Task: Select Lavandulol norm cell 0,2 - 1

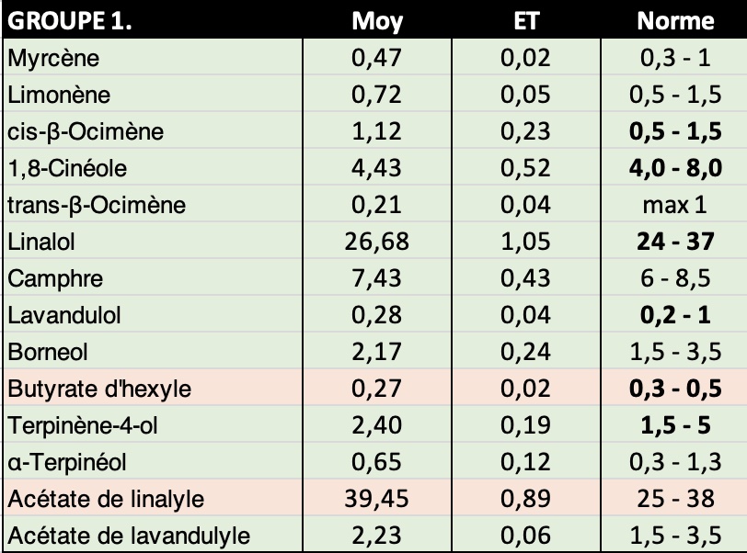Action: click(x=674, y=314)
